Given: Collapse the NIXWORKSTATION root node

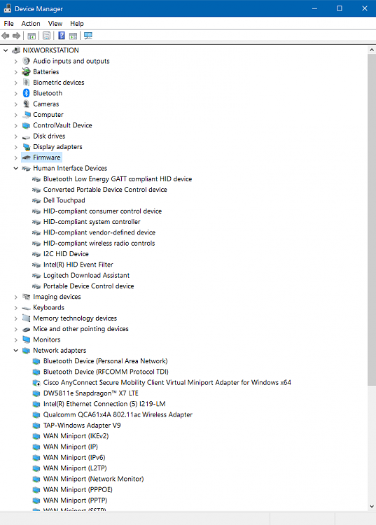Looking at the screenshot, I should pos(6,50).
